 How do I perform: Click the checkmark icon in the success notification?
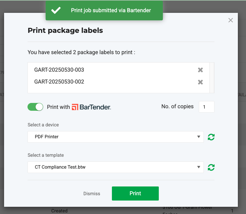56,10
